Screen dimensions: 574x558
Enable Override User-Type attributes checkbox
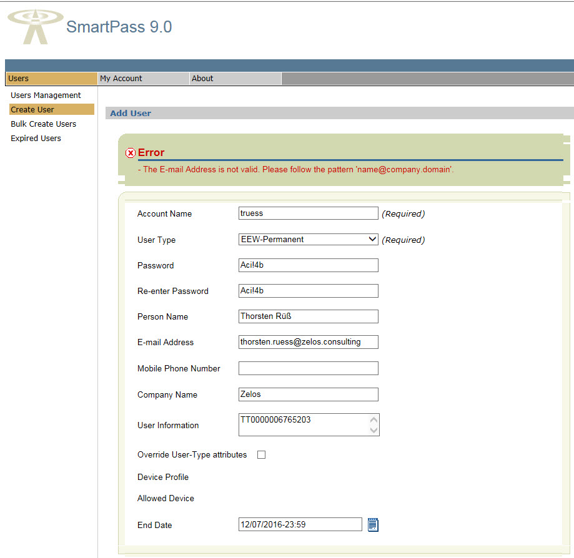tap(262, 455)
